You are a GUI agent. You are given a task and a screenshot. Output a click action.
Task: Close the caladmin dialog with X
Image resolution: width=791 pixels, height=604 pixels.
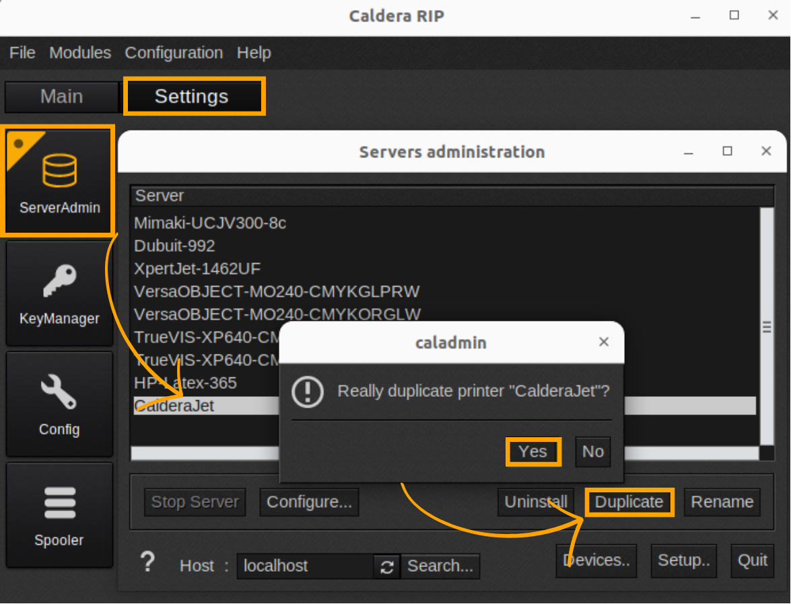point(604,342)
